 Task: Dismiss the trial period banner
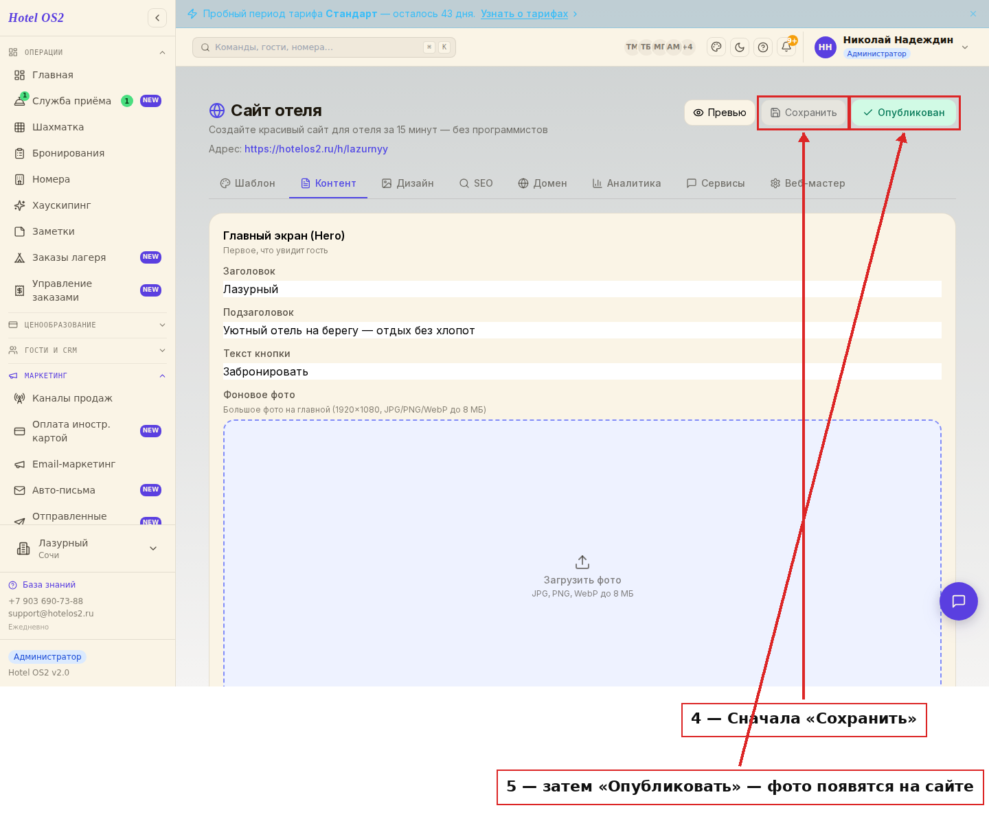973,14
